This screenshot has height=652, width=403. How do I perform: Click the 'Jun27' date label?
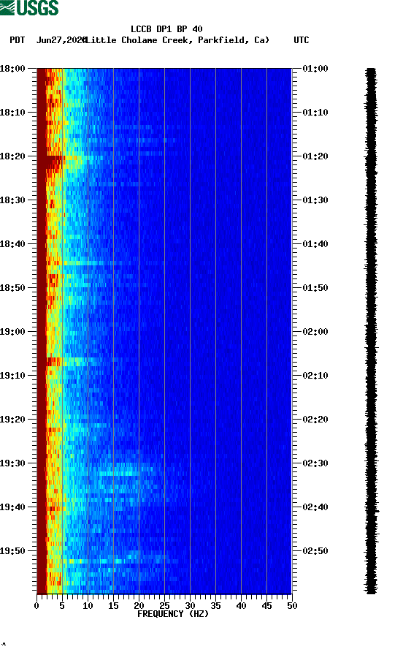click(49, 40)
